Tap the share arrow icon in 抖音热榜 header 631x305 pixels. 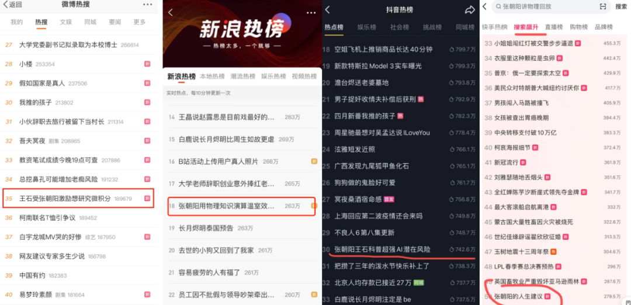point(470,10)
